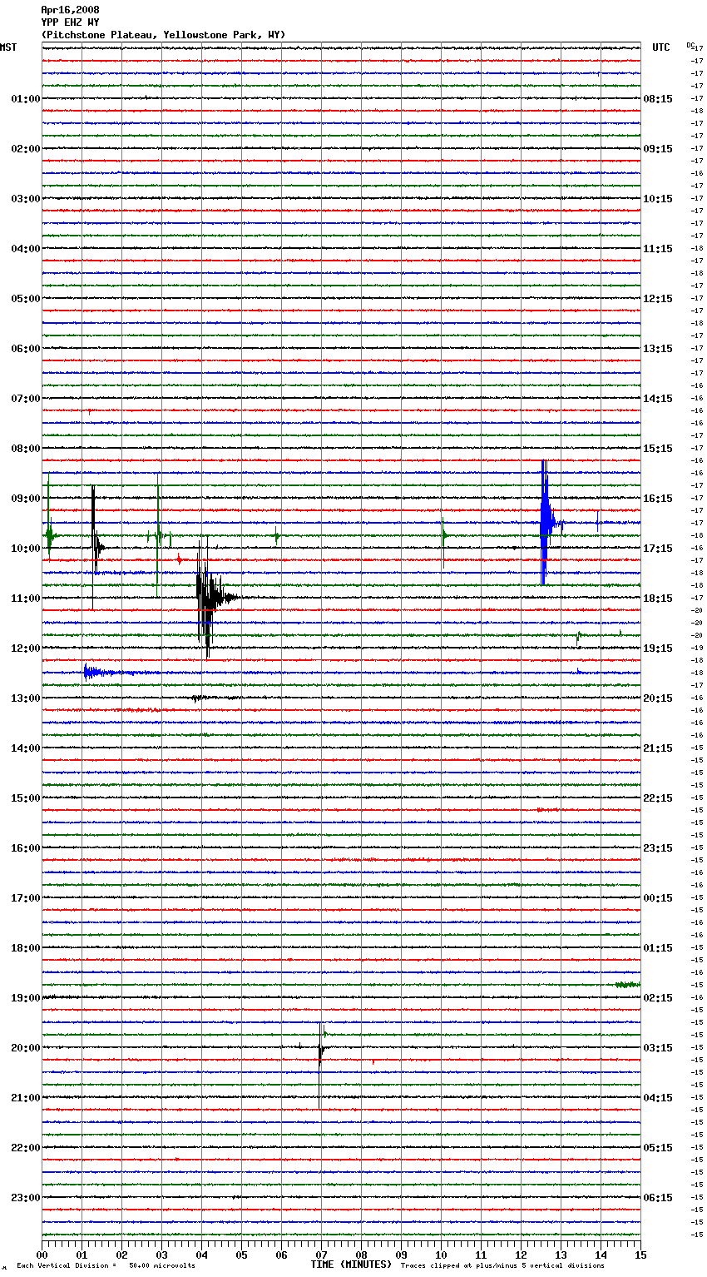Select the 20:00 MST time label

pos(26,1048)
